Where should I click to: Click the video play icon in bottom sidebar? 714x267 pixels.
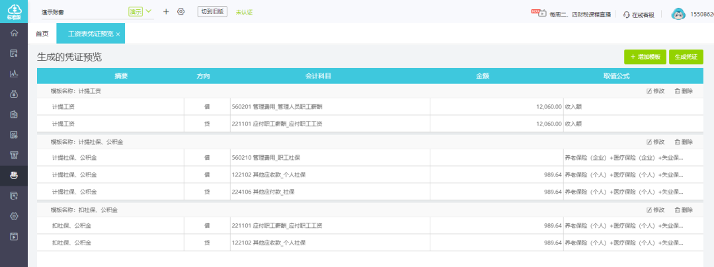14,236
